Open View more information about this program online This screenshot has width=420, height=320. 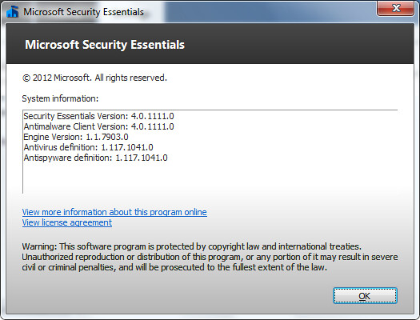click(x=114, y=212)
